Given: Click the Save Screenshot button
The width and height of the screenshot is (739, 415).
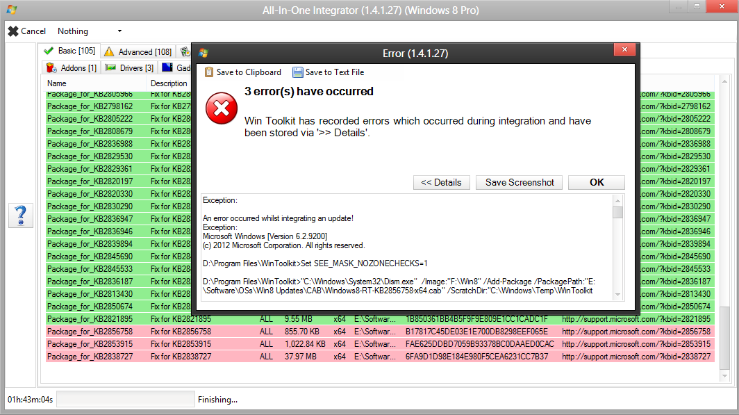Looking at the screenshot, I should (520, 183).
